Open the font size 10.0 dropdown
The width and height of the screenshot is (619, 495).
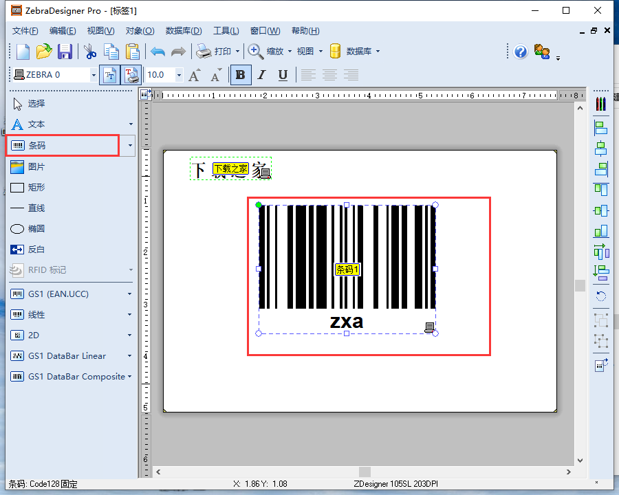180,75
